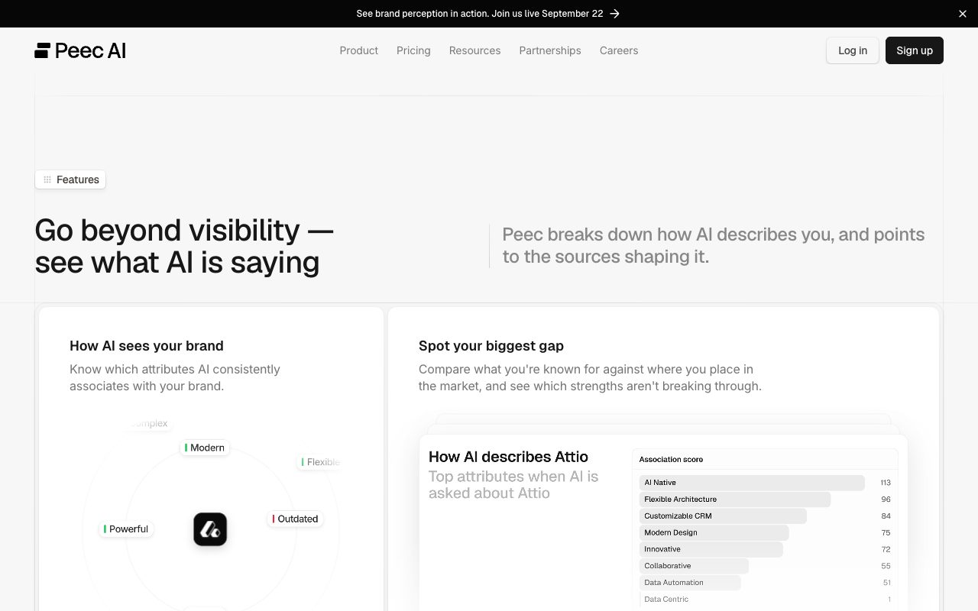The height and width of the screenshot is (611, 978).
Task: Go to the Pricing page
Action: tap(413, 50)
